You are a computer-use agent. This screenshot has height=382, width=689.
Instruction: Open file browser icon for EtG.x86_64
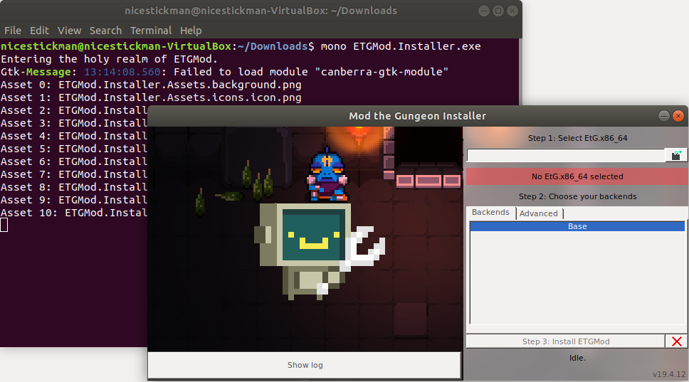pyautogui.click(x=676, y=155)
